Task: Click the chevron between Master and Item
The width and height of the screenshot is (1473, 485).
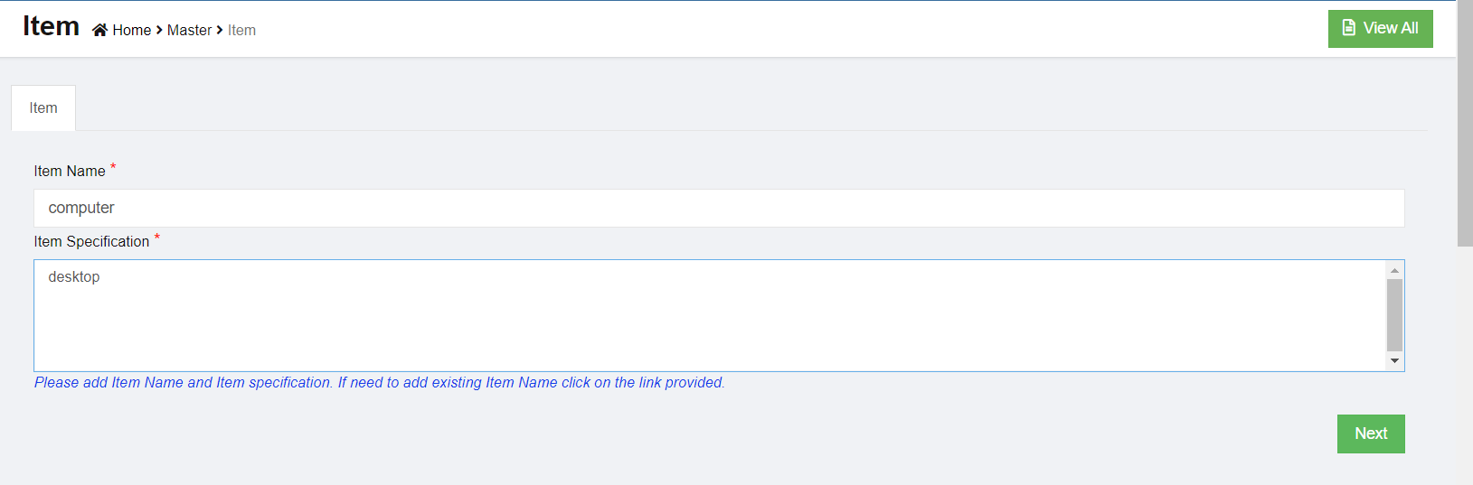Action: [220, 30]
